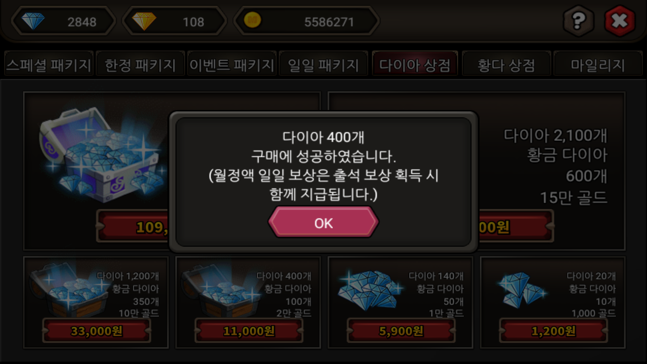This screenshot has height=364, width=647.
Task: Buy the 11,000원 diamond package
Action: (249, 331)
